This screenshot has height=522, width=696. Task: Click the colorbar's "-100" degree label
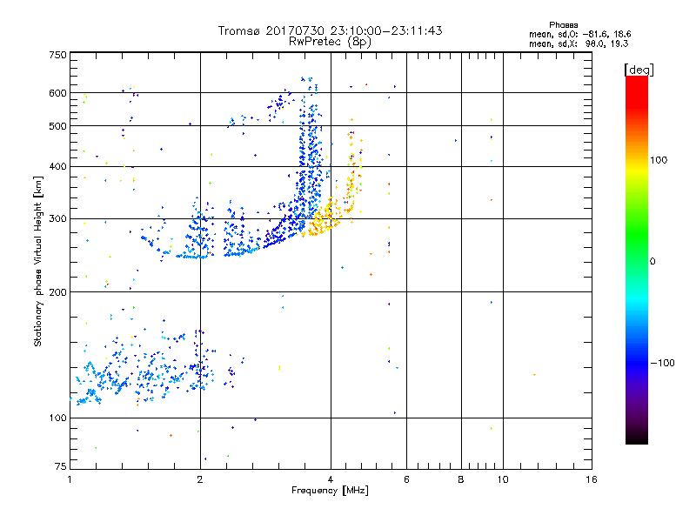(662, 363)
